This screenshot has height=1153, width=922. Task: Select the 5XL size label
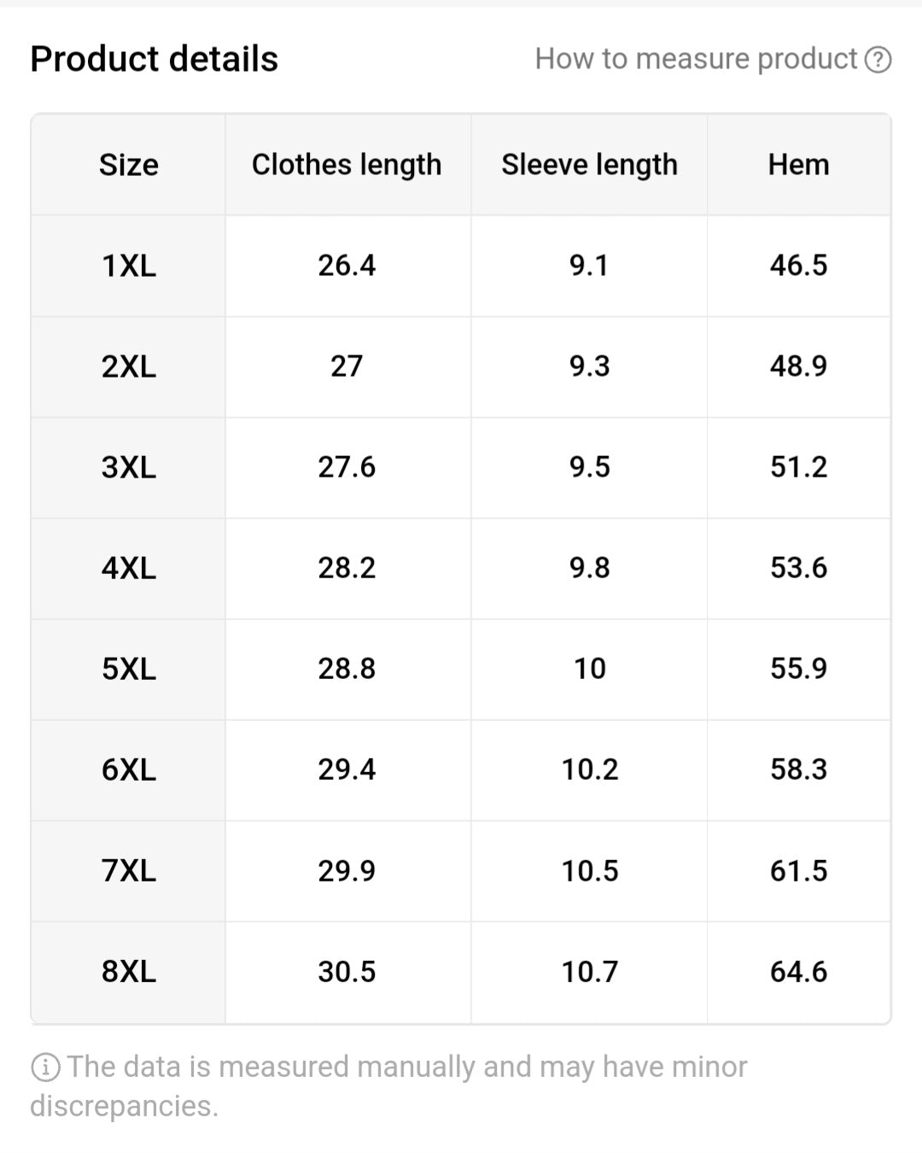128,669
